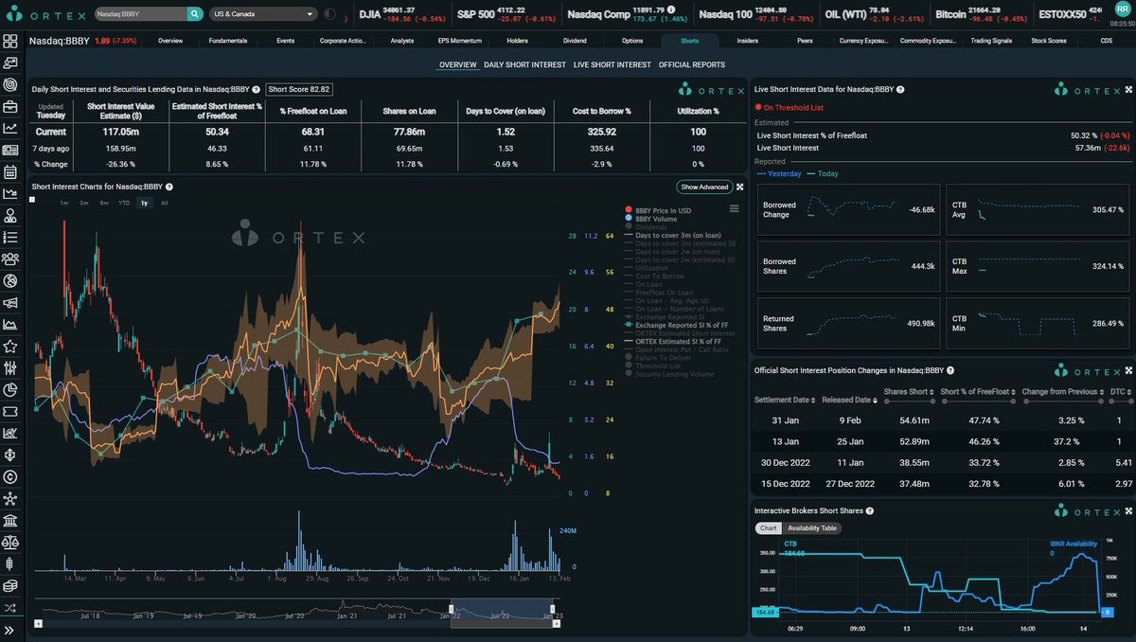Open the US & Canada region dropdown
Image resolution: width=1136 pixels, height=642 pixels.
(264, 14)
